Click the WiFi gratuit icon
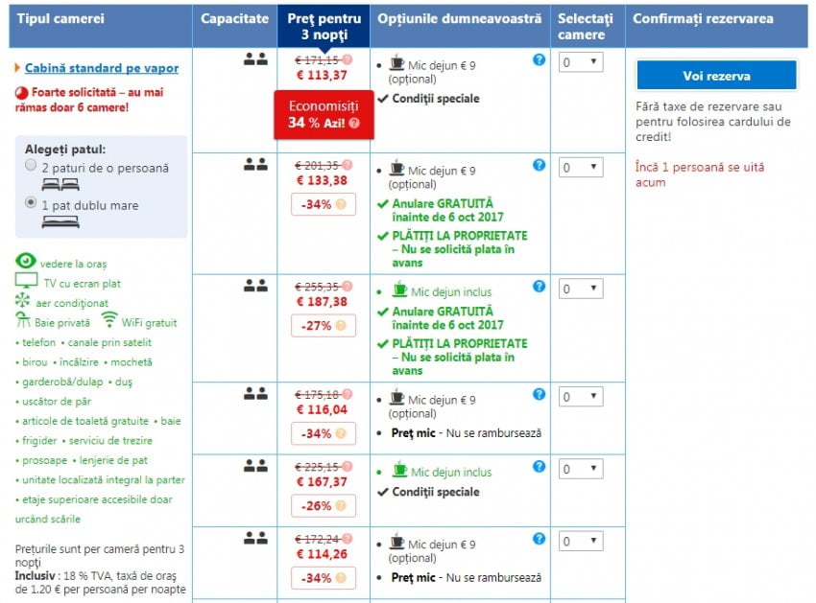 tap(109, 321)
